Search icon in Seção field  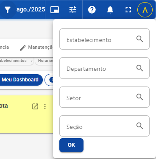click(x=139, y=126)
